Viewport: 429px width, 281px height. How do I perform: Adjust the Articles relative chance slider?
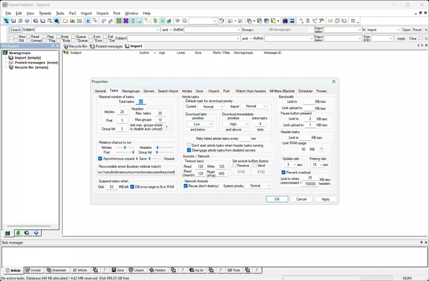pos(125,148)
